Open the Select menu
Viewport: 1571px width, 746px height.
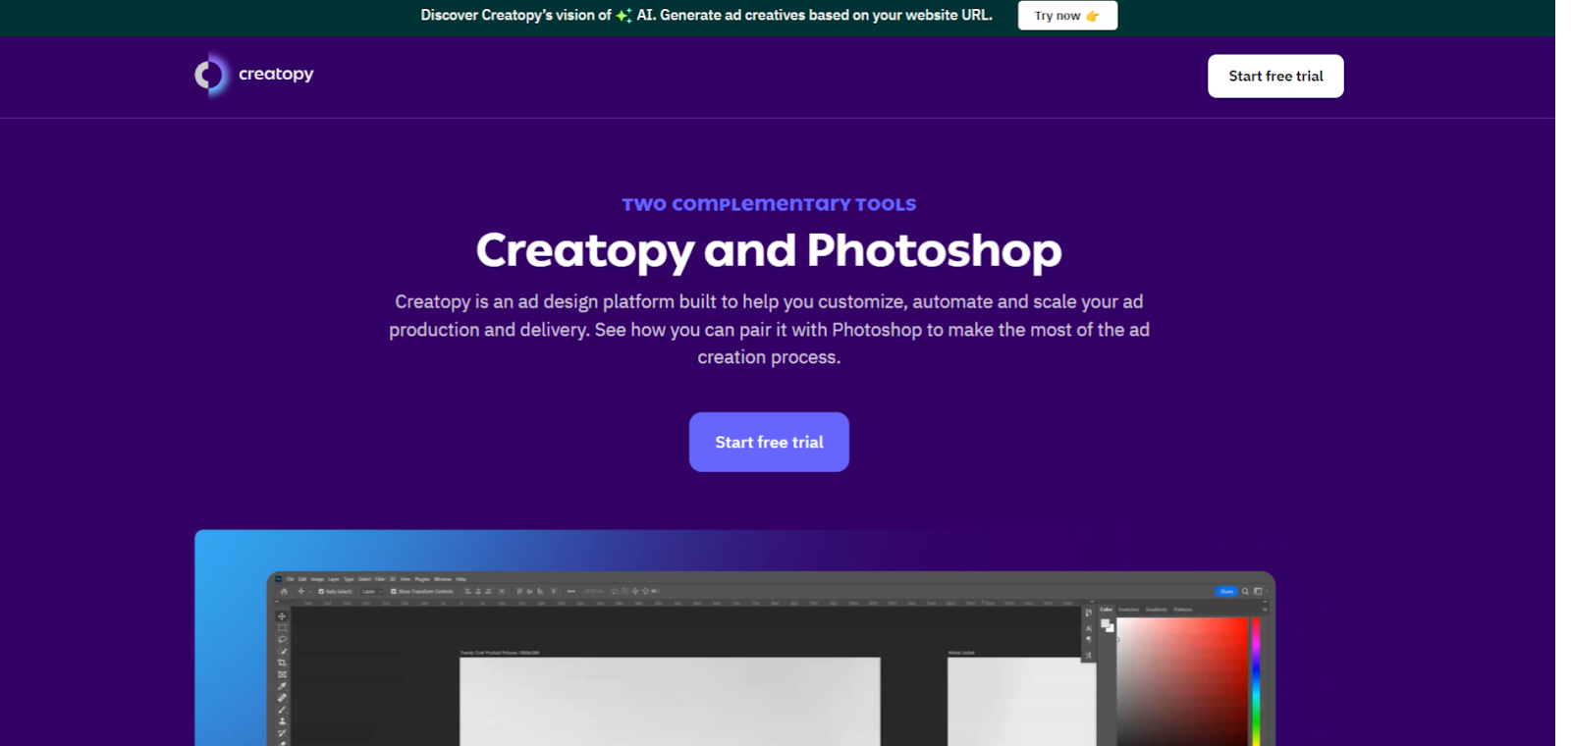pos(364,579)
